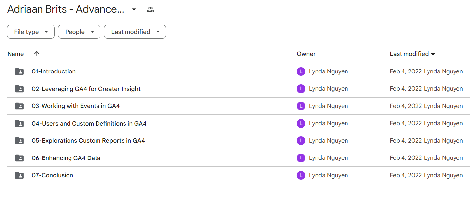Click the Owner column header
The height and width of the screenshot is (200, 470).
306,54
